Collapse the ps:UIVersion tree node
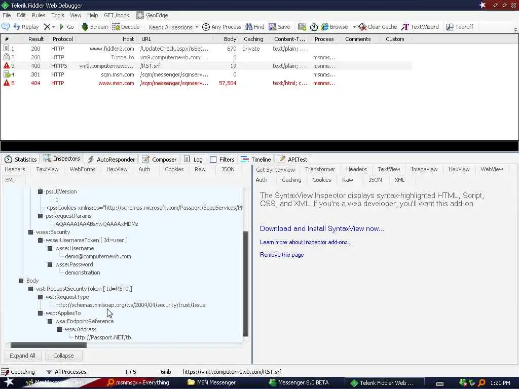The width and height of the screenshot is (519, 389). pyautogui.click(x=40, y=191)
